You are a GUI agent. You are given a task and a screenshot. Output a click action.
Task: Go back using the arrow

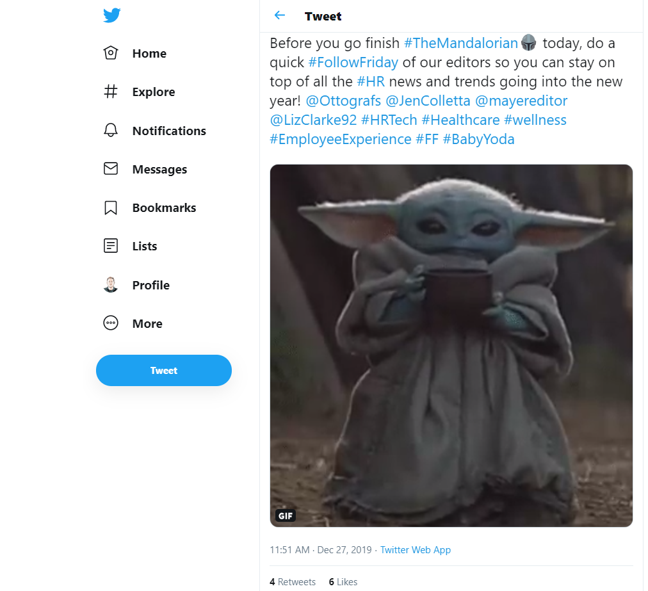[279, 16]
